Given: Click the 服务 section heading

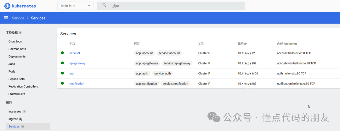Looking at the screenshot, I should coord(9,103).
